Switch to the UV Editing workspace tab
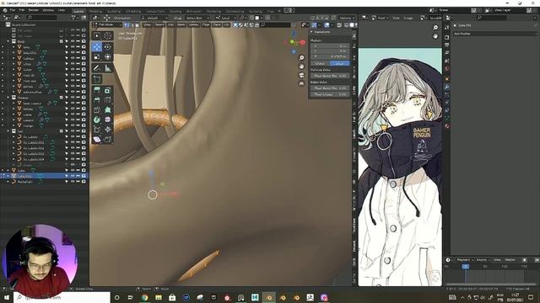The height and width of the screenshot is (303, 540). 133,11
